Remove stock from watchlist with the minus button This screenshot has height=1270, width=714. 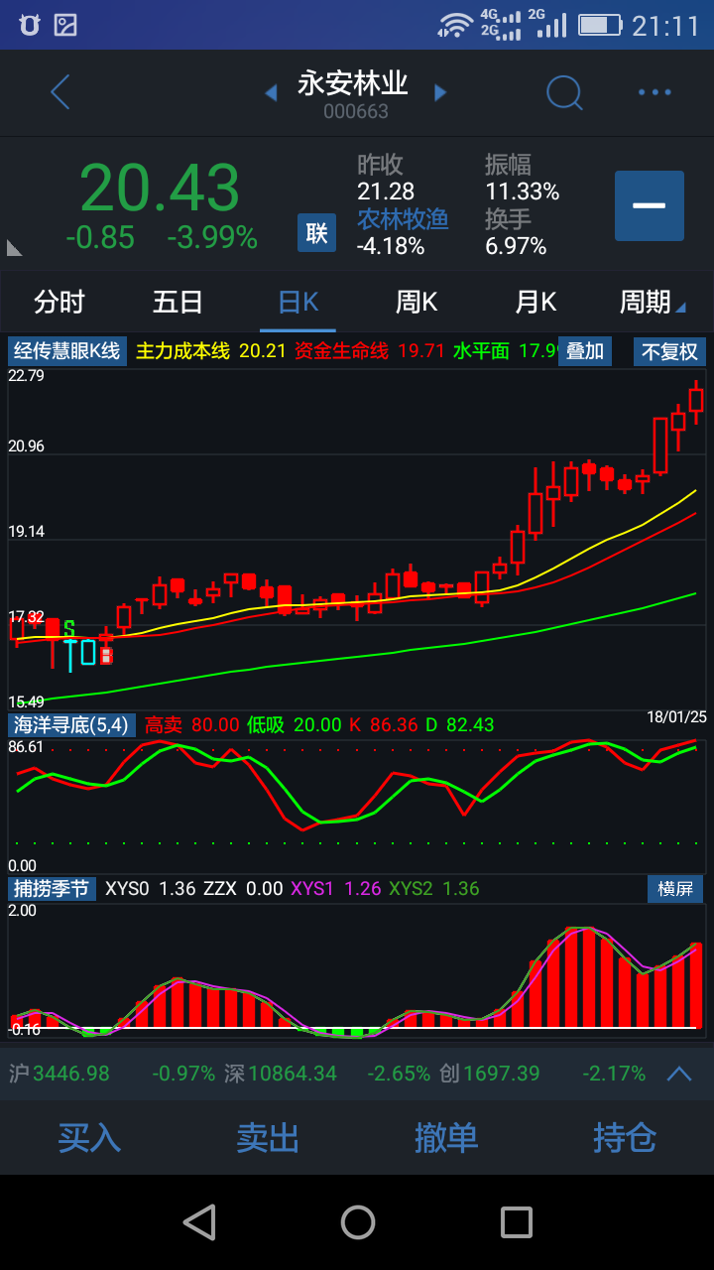tap(649, 205)
